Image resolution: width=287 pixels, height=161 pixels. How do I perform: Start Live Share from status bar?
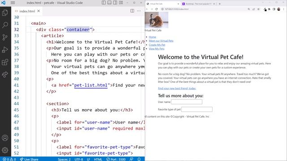(x=29, y=159)
